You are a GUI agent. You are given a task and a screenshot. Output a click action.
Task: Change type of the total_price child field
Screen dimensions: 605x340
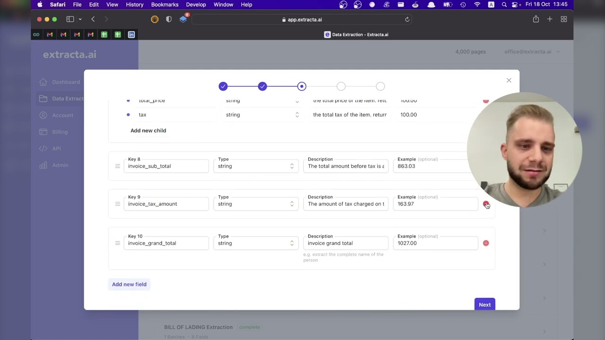coord(262,101)
